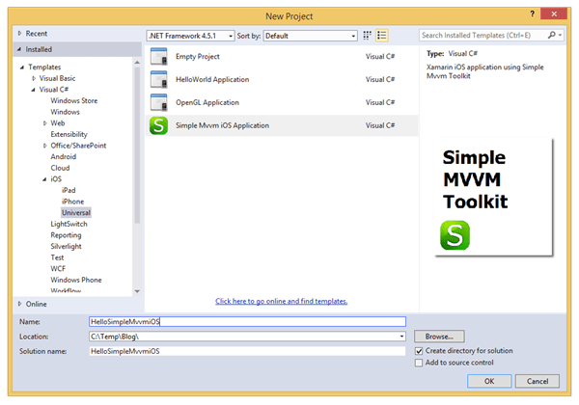
Task: Select the Simple Mvvm iOS Application icon
Action: (159, 125)
